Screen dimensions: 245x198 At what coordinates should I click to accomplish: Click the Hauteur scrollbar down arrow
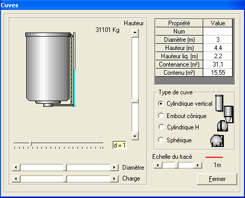coord(135,136)
